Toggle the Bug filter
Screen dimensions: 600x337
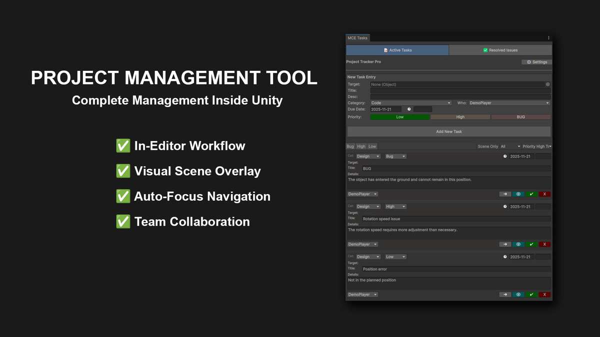pyautogui.click(x=350, y=146)
